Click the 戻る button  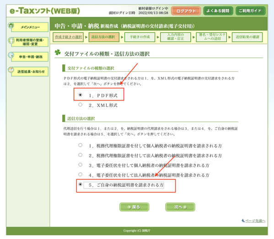tap(134, 207)
